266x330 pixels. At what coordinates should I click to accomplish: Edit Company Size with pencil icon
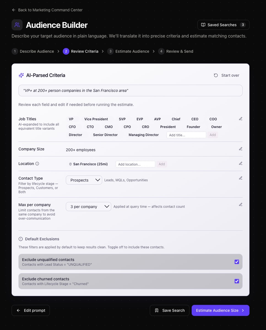pyautogui.click(x=241, y=149)
